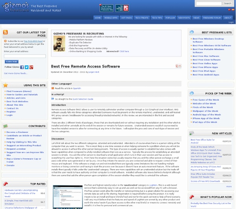The height and width of the screenshot is (209, 236).
Task: Click the Login link in header
Action: [x=231, y=22]
